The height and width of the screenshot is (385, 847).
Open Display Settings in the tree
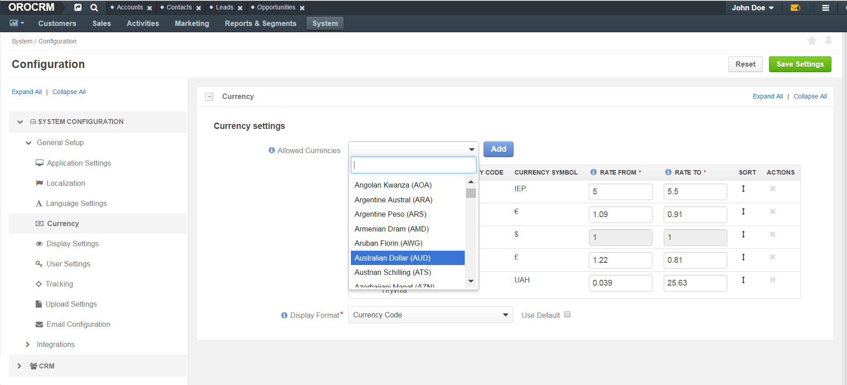pyautogui.click(x=73, y=244)
